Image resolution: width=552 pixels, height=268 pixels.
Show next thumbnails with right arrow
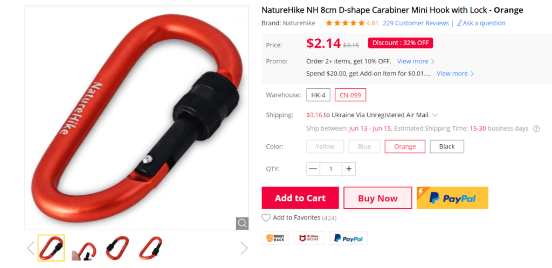click(x=244, y=248)
